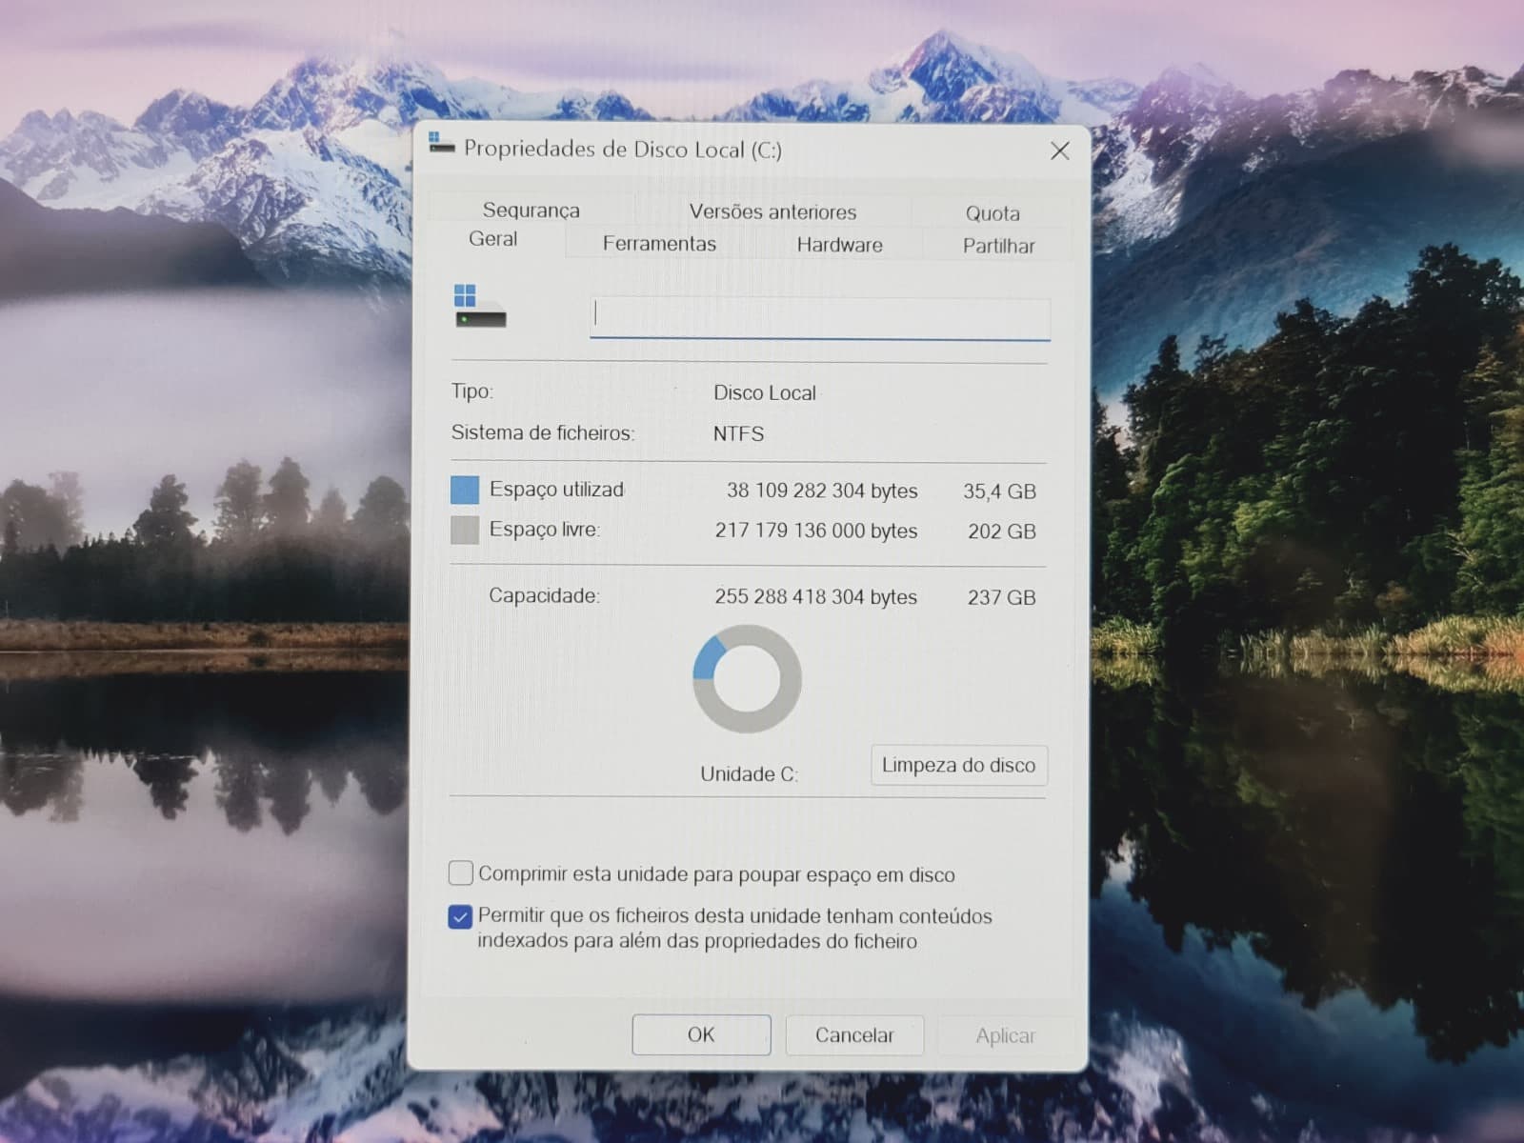This screenshot has height=1143, width=1524.
Task: Enable Comprimir esta unidade checkbox
Action: (x=460, y=872)
